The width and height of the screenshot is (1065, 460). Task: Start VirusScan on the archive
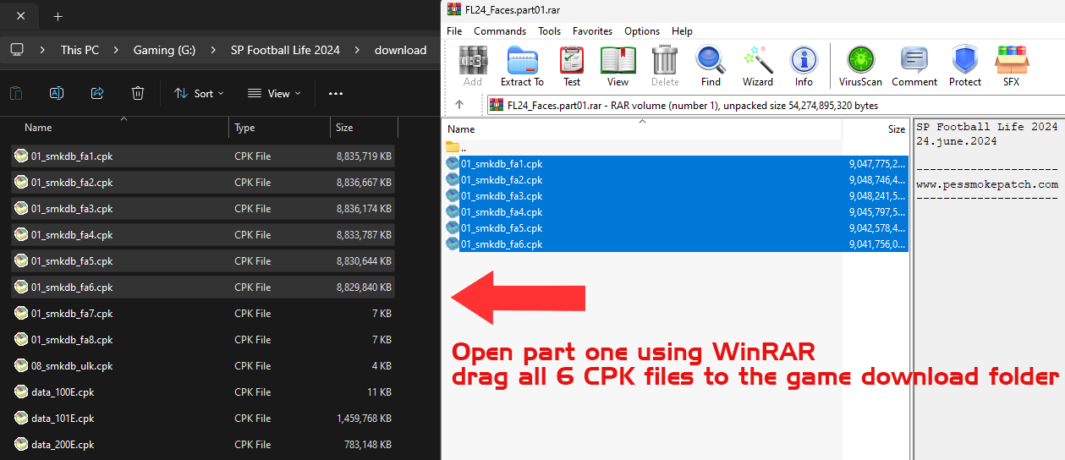click(x=860, y=66)
